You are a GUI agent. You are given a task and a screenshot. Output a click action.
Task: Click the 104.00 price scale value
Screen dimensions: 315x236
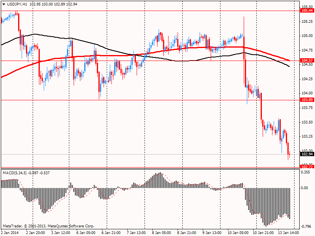pos(307,93)
